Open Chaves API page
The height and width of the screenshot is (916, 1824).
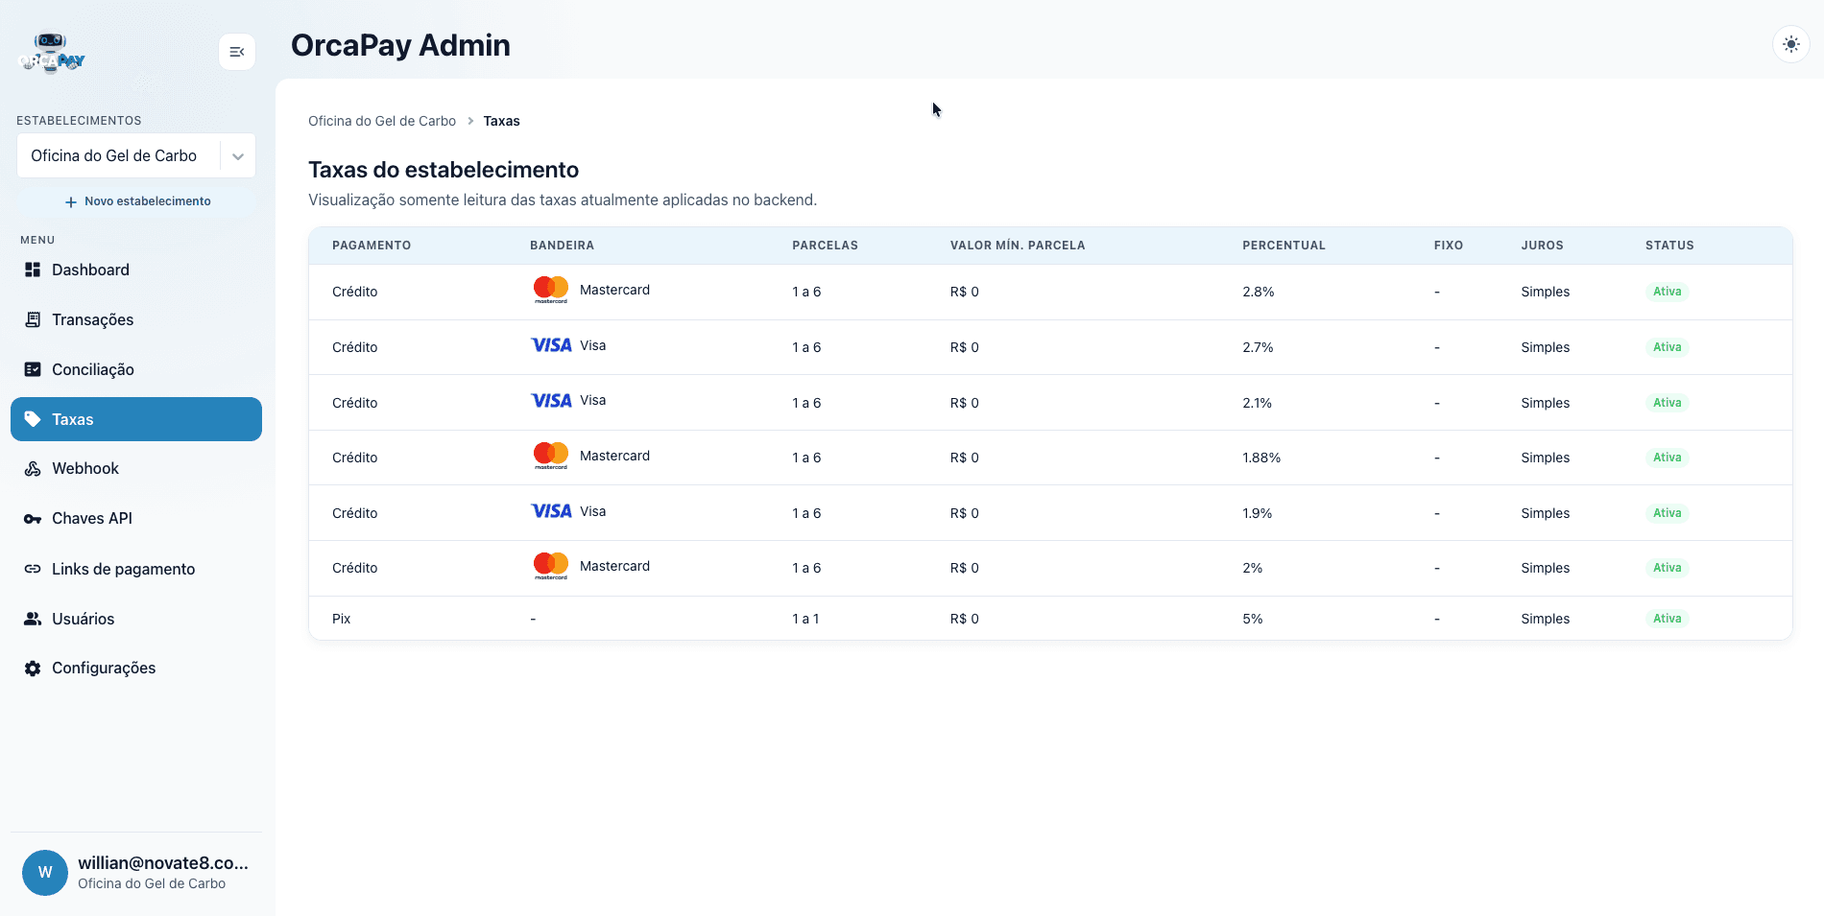pos(136,518)
